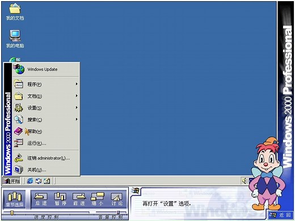Click the 前进 (forward) tutorial button
295x221 pixels.
pos(79,199)
